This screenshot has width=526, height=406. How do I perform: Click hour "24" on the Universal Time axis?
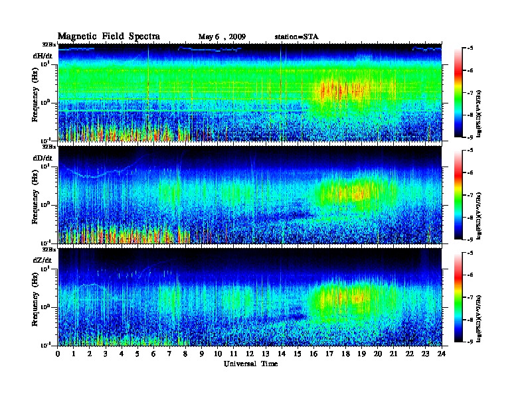[x=442, y=354]
